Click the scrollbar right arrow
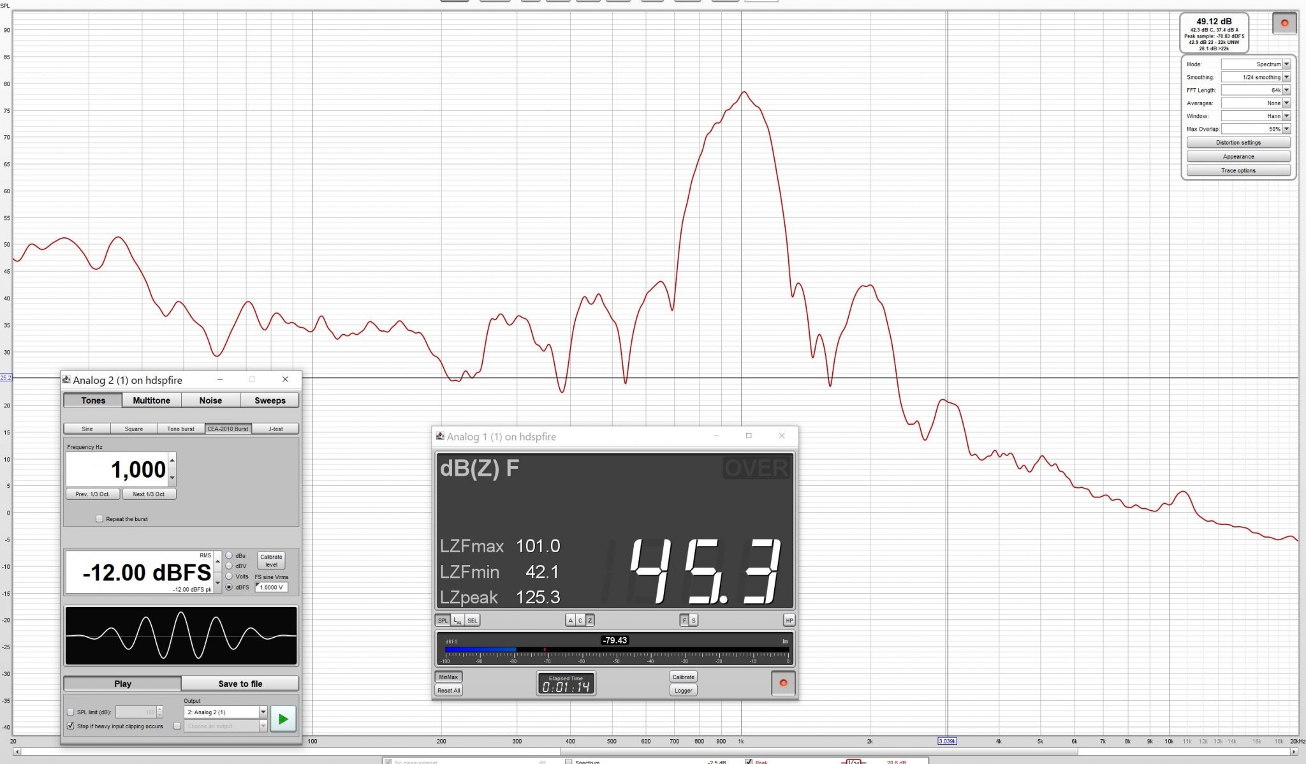The width and height of the screenshot is (1306, 764). pyautogui.click(x=1294, y=752)
